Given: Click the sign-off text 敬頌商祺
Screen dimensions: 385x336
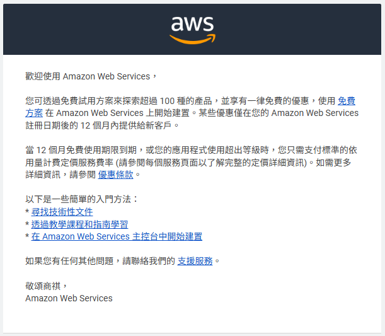Looking at the screenshot, I should [46, 286].
